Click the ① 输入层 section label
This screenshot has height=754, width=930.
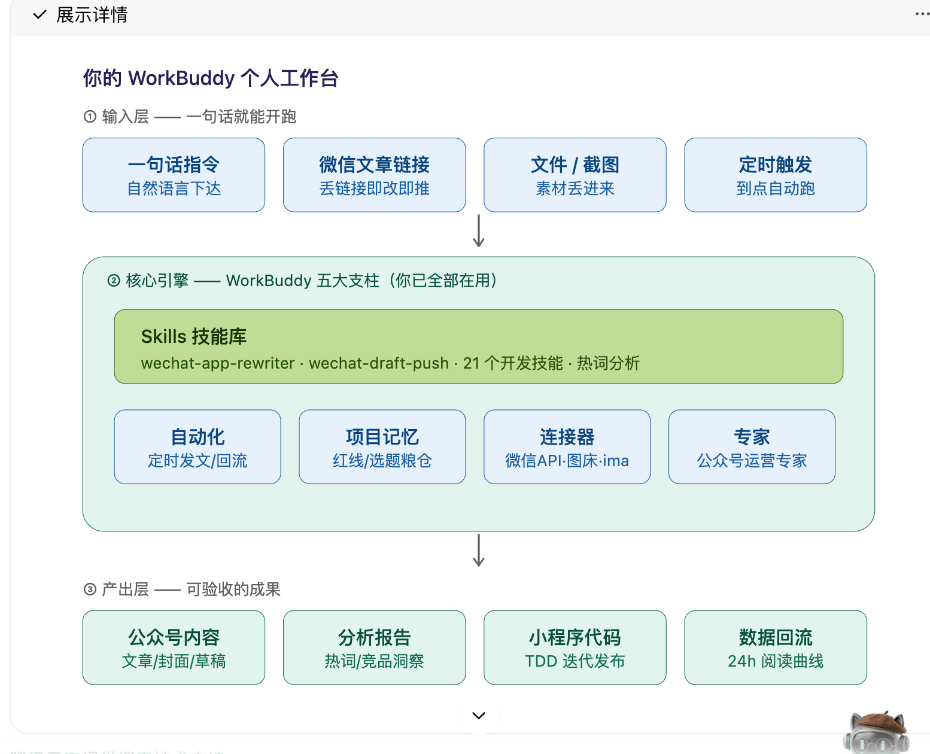(x=190, y=117)
